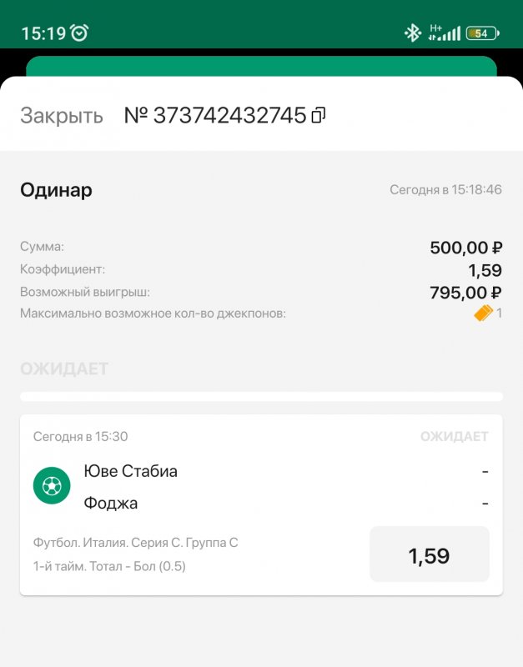Tap the green header bar behind the sheet

coord(261,65)
